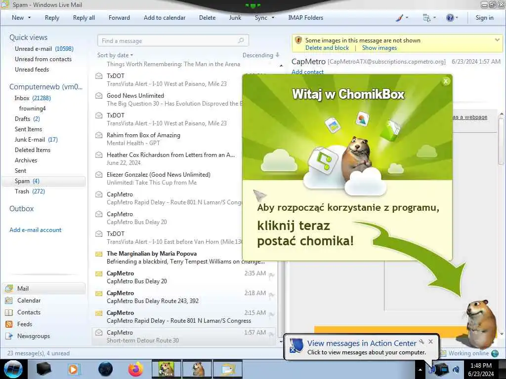Open Calendar in the navigation pane

[x=29, y=301]
